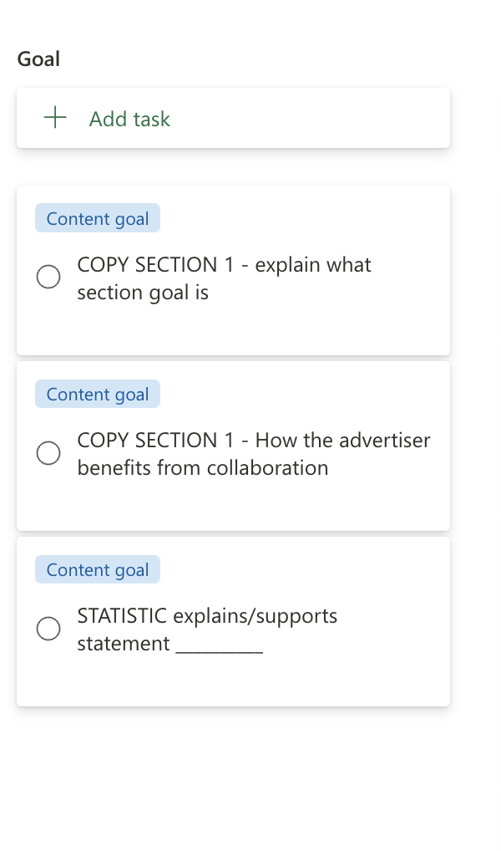Click blank space at bottom of second card

(233, 507)
